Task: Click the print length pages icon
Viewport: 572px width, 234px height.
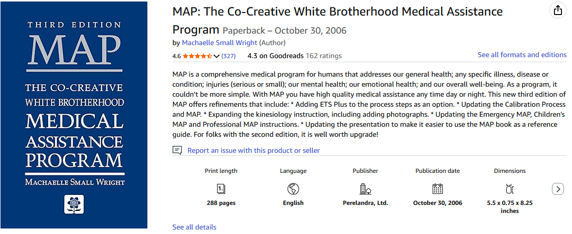Action: click(x=221, y=189)
